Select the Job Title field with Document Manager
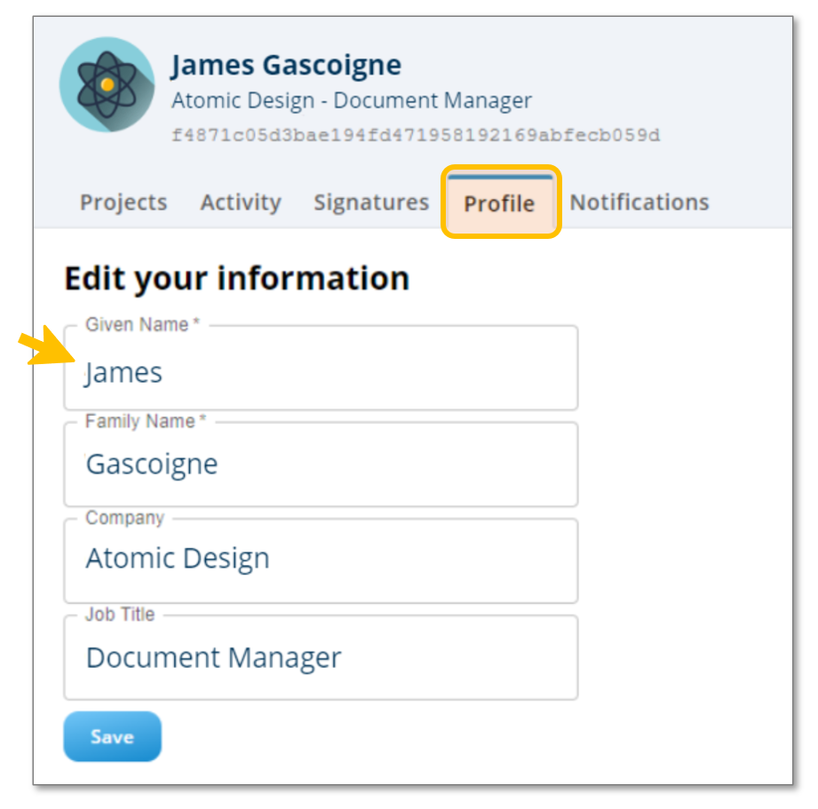 (321, 658)
